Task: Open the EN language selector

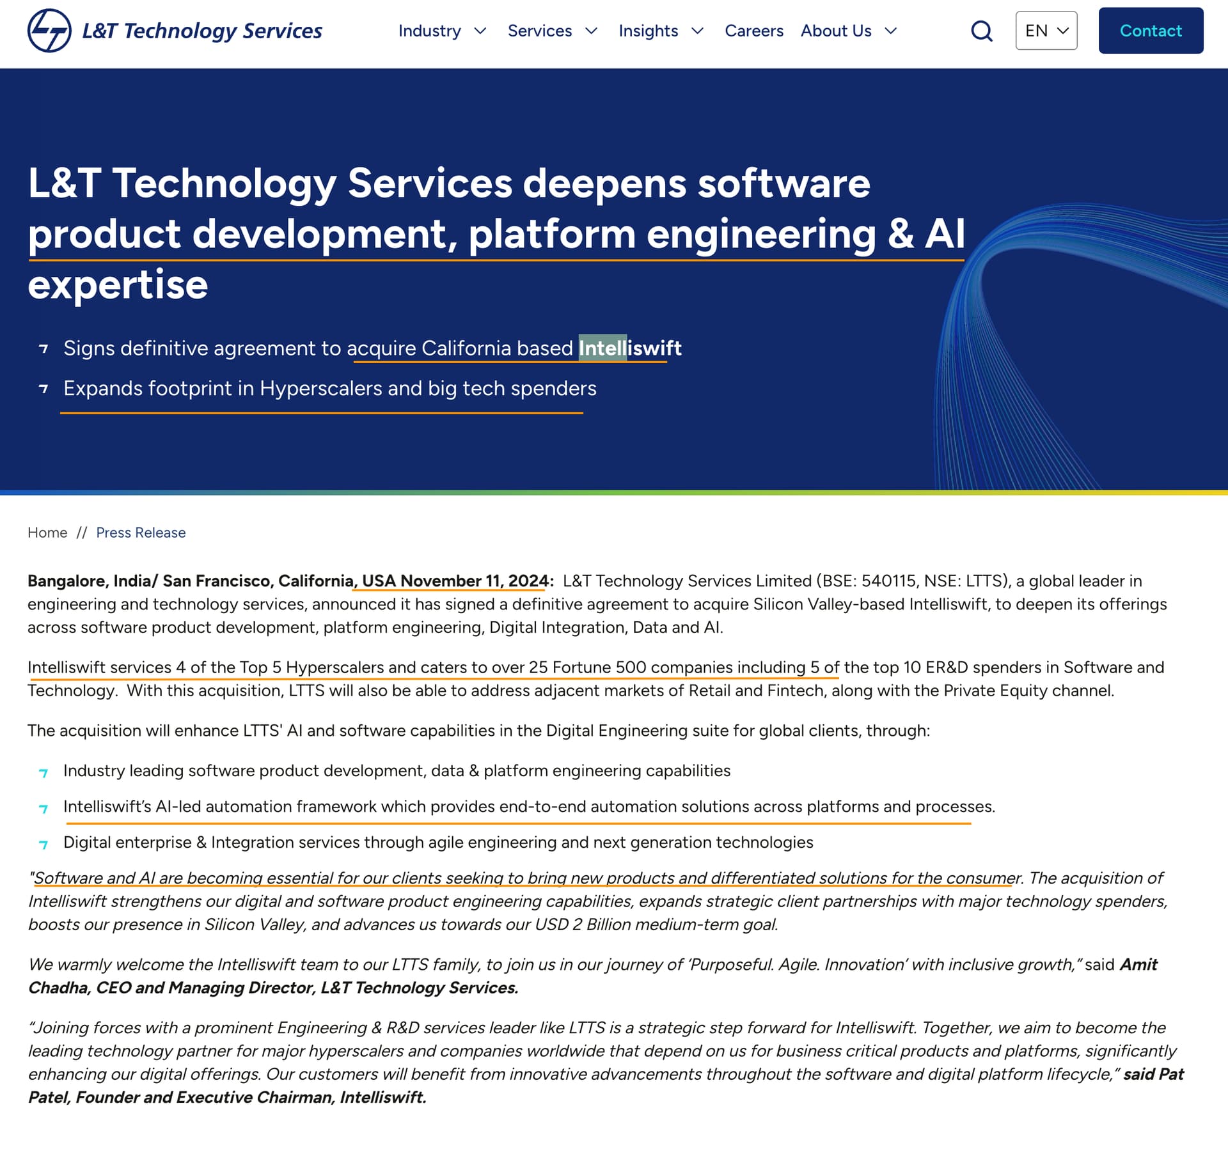Action: [x=1046, y=31]
